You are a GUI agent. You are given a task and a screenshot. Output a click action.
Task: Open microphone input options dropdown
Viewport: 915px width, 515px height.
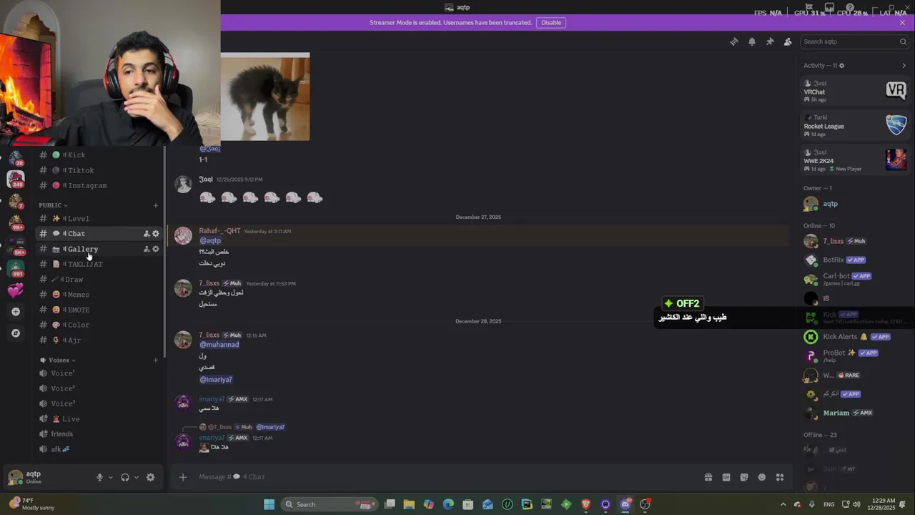coord(111,477)
